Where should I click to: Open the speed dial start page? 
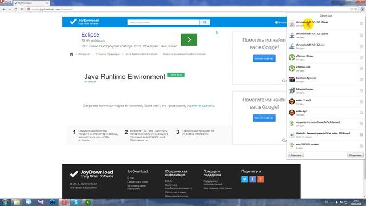tap(22, 9)
